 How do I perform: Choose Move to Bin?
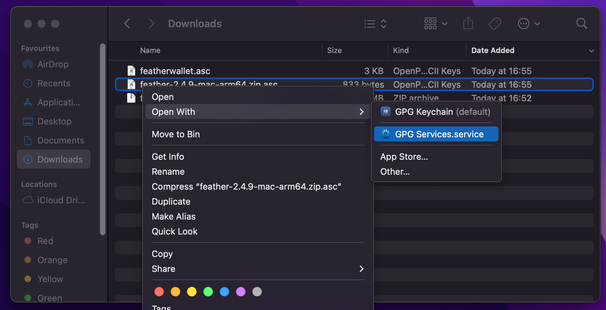(x=258, y=134)
